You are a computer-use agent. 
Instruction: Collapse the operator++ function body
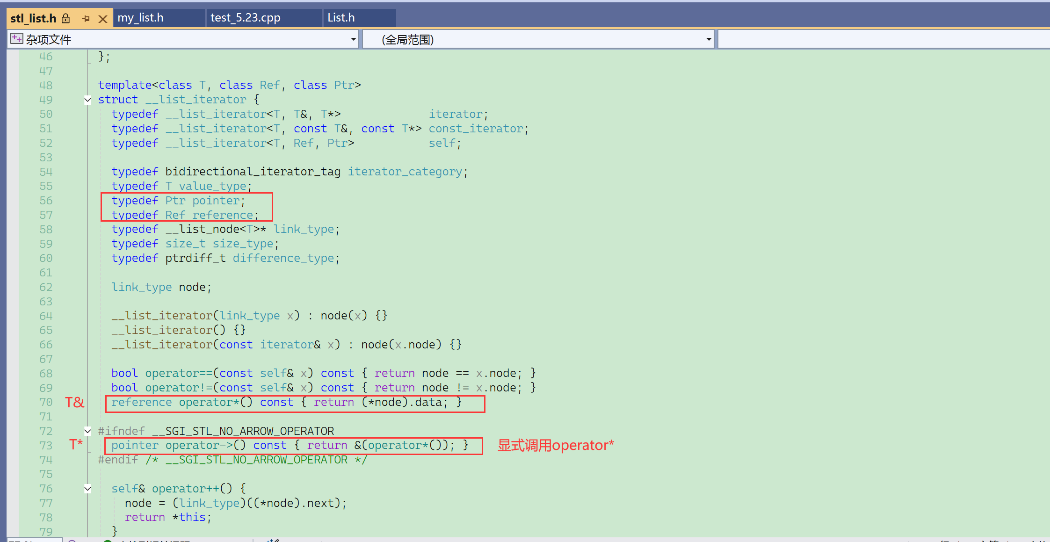[x=87, y=489]
